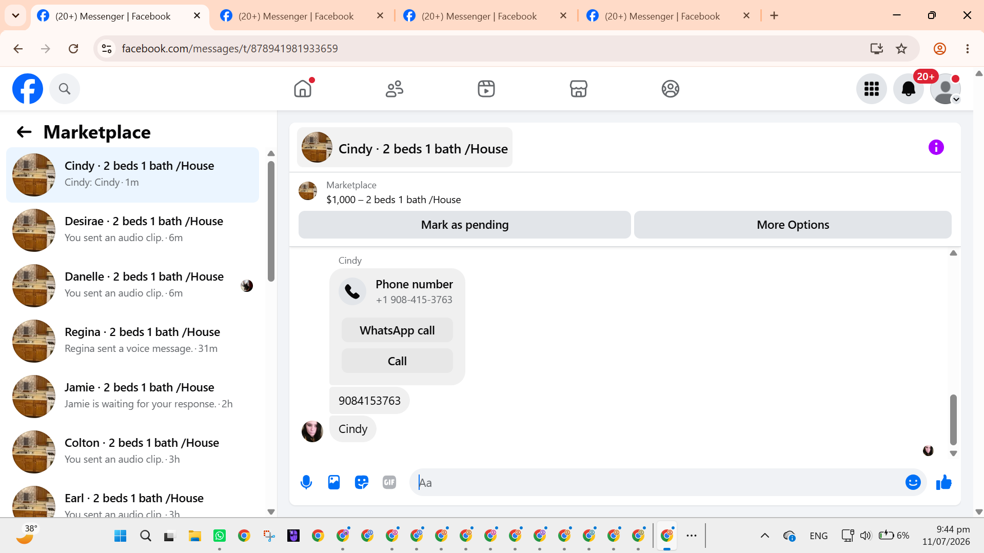Open More Options for the listing

pyautogui.click(x=793, y=225)
